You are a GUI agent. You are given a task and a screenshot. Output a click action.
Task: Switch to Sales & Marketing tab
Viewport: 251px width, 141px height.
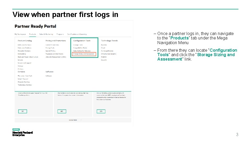46,34
